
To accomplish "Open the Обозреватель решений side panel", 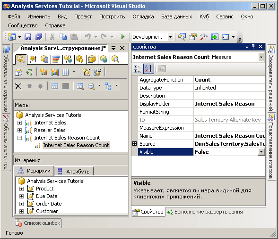I will pyautogui.click(x=271, y=78).
